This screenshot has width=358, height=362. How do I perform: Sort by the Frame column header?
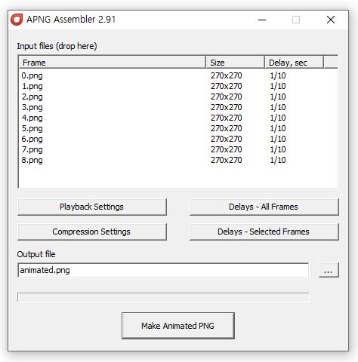[x=113, y=63]
